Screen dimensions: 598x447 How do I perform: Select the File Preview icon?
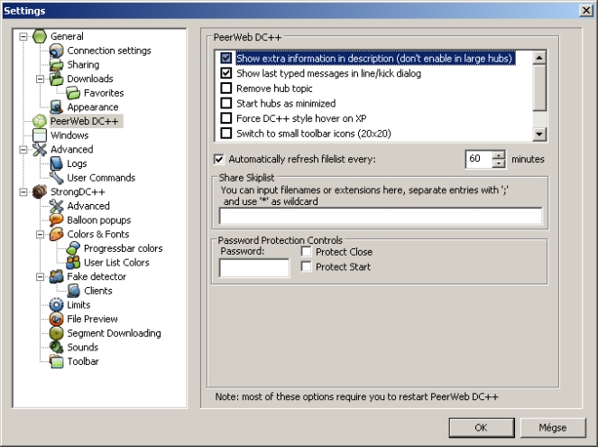pyautogui.click(x=56, y=319)
